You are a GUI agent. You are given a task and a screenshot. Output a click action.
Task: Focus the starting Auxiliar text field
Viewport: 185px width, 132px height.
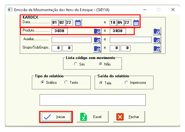point(71,40)
